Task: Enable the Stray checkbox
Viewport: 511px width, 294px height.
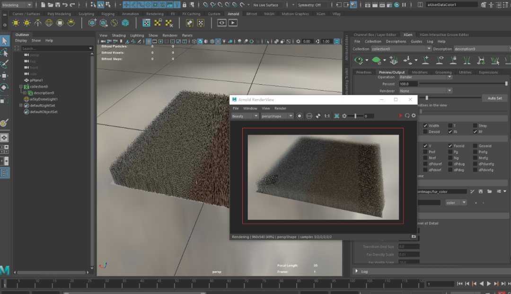Action: click(475, 126)
